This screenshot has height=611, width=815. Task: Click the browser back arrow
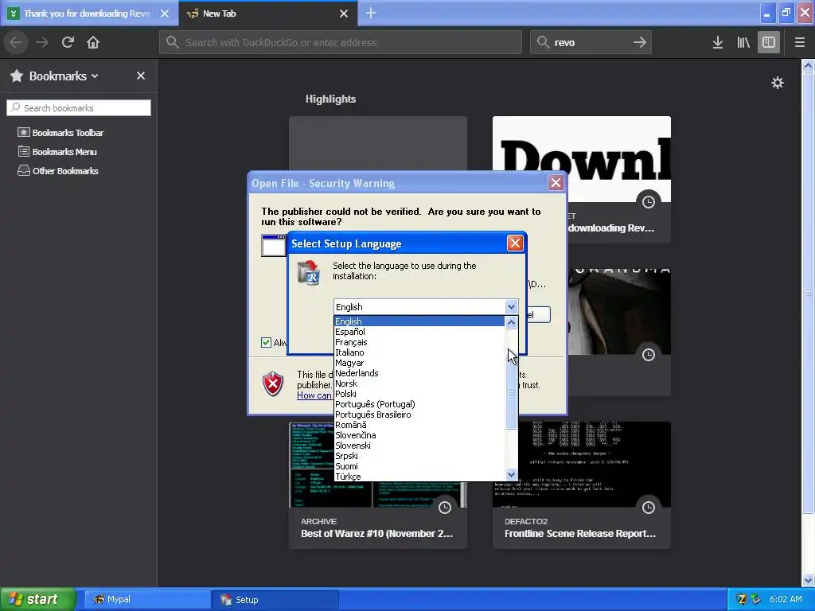16,42
